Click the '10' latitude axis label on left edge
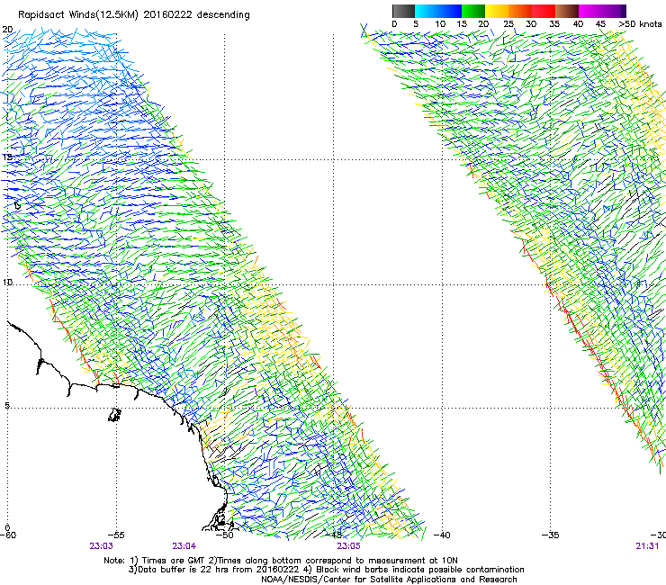 [7, 282]
